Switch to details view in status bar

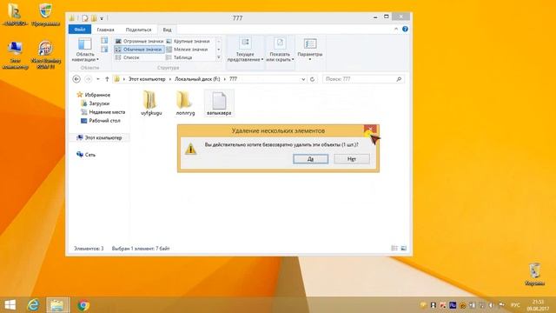[394, 249]
